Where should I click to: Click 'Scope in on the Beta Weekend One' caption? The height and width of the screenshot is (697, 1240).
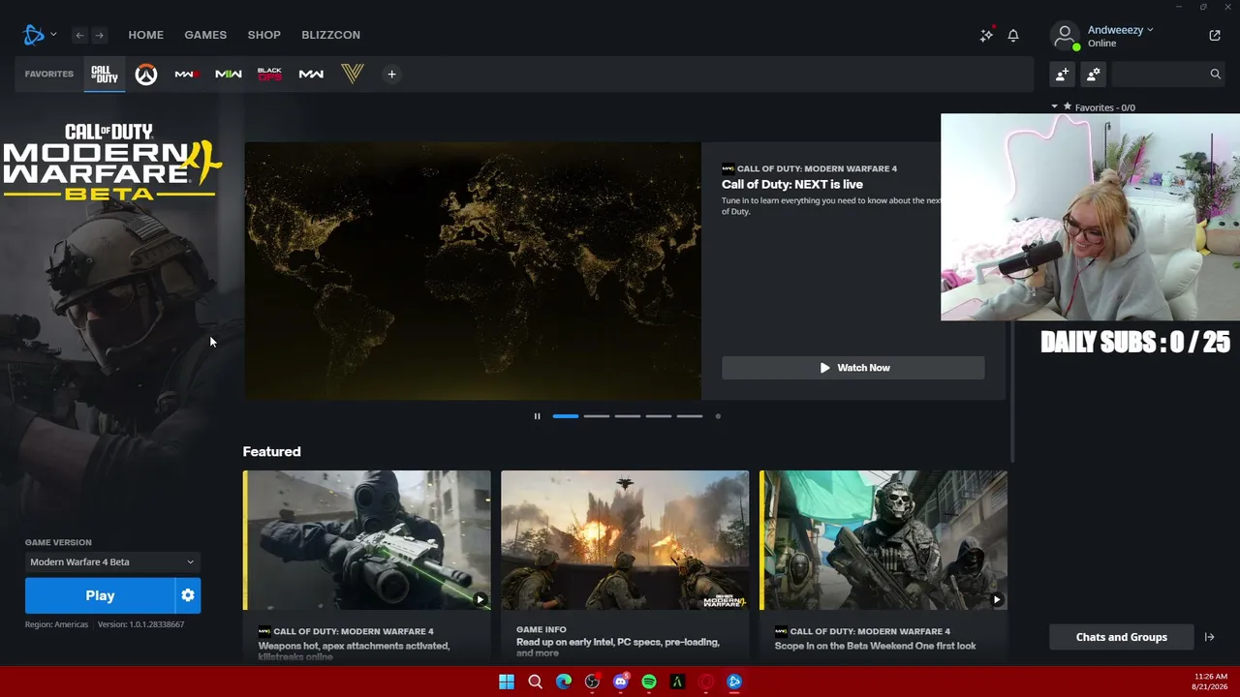[876, 646]
